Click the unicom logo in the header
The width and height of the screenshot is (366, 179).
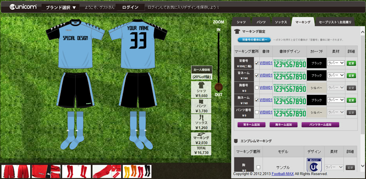pos(23,7)
